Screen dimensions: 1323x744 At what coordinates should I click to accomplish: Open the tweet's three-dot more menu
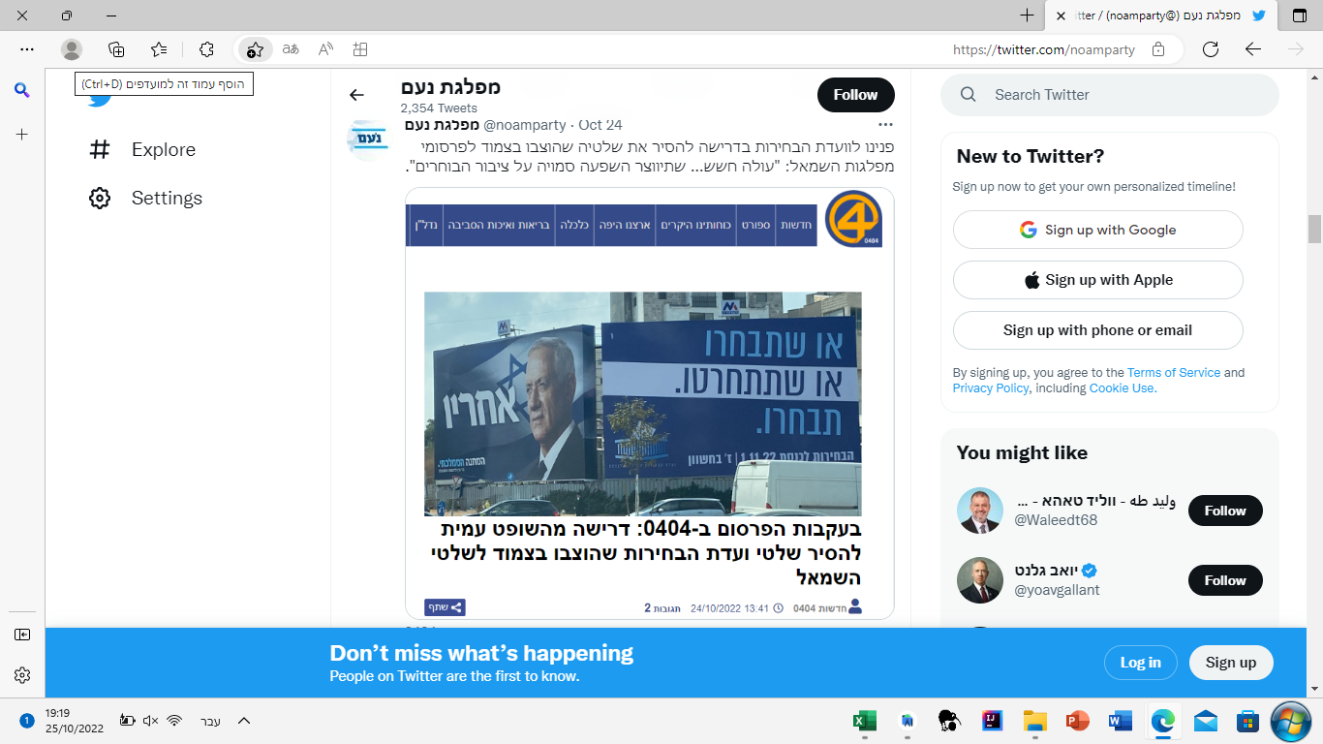pyautogui.click(x=885, y=125)
